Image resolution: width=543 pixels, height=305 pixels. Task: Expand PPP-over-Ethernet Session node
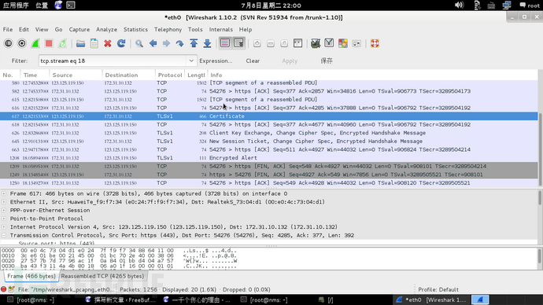click(x=4, y=210)
